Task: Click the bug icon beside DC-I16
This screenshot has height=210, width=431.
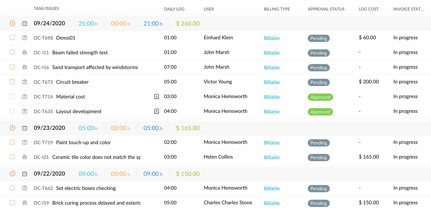Action: tap(25, 67)
